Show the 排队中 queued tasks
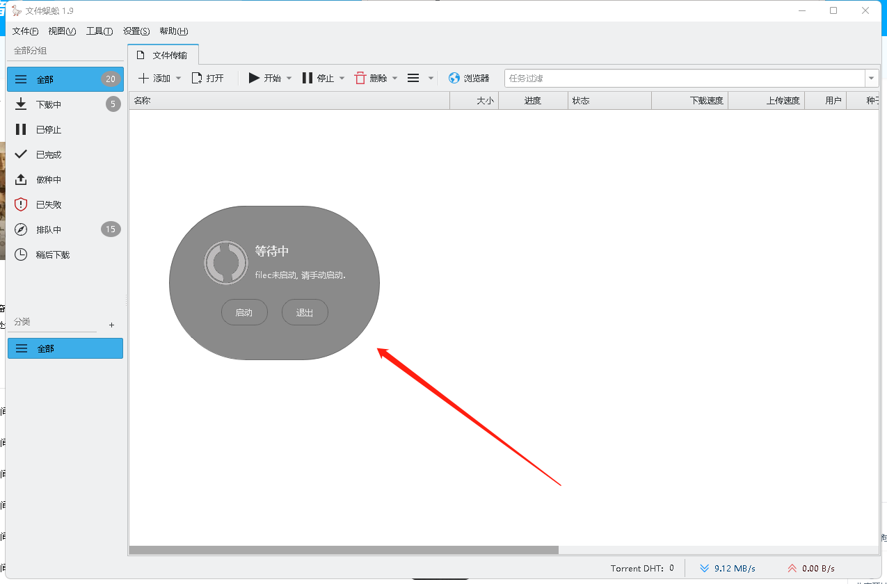Viewport: 887px width, 584px height. [x=65, y=229]
